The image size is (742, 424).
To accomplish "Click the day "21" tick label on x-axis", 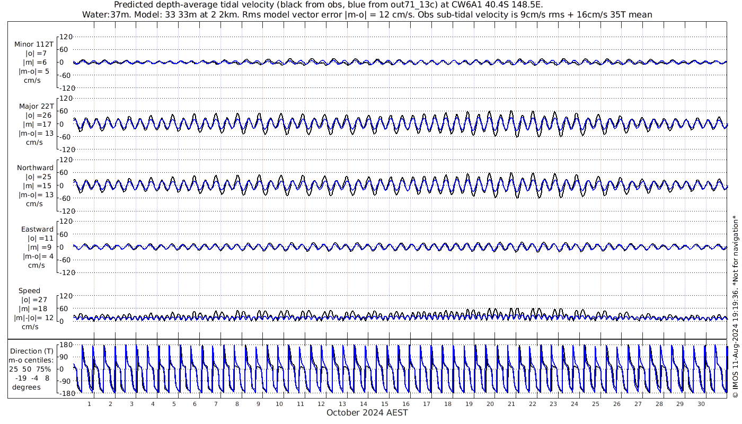I will (511, 404).
